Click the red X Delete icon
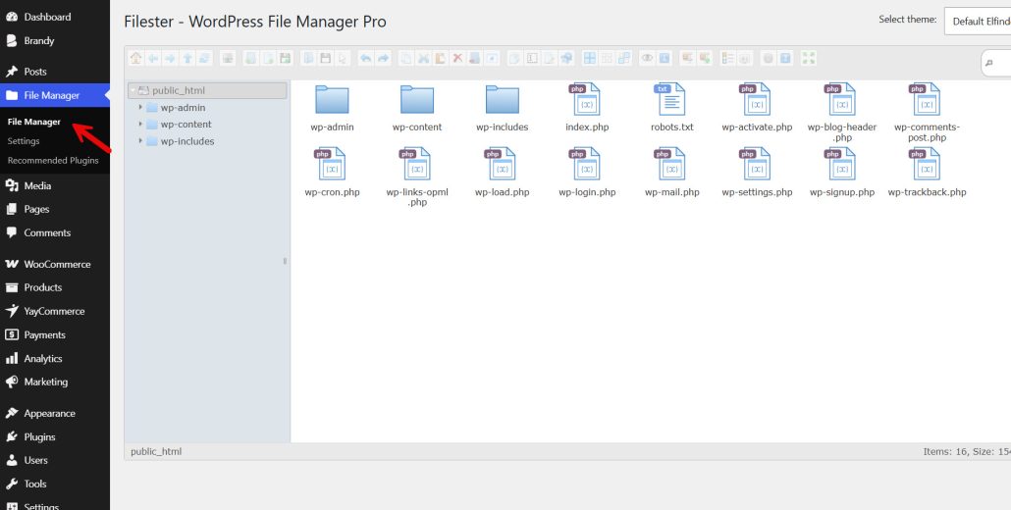The height and width of the screenshot is (510, 1011). 457,58
